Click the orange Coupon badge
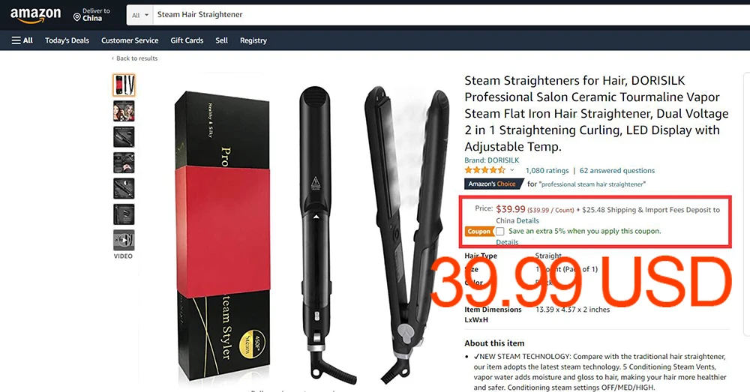Viewport: 750px width, 392px height. tap(478, 232)
